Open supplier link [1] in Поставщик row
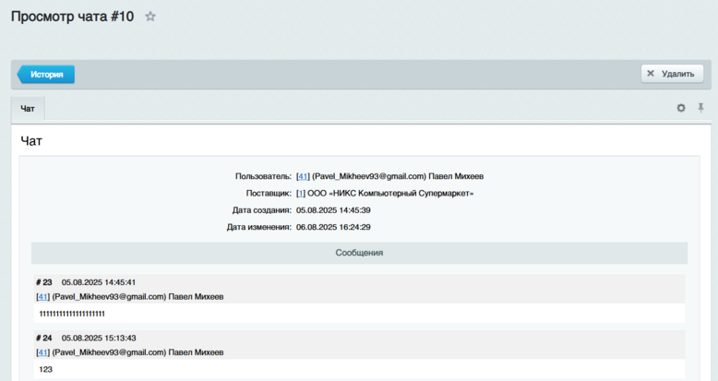The image size is (718, 381). (300, 193)
